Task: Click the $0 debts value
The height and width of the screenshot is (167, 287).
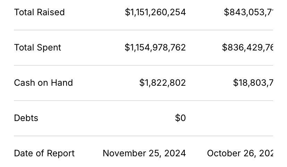Action: (180, 118)
